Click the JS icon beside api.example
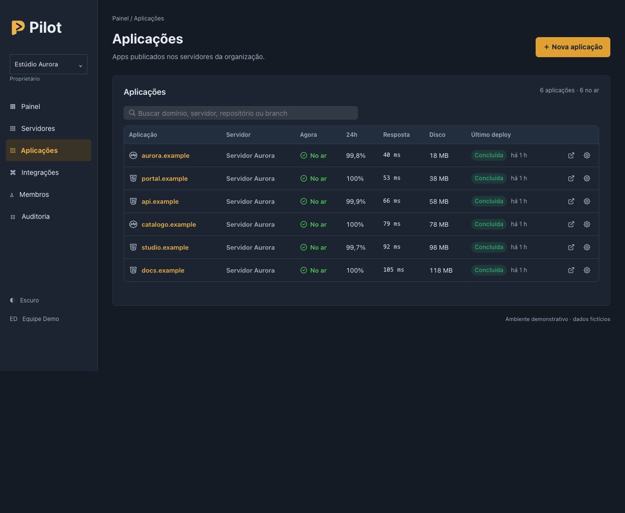625x513 pixels. (133, 201)
